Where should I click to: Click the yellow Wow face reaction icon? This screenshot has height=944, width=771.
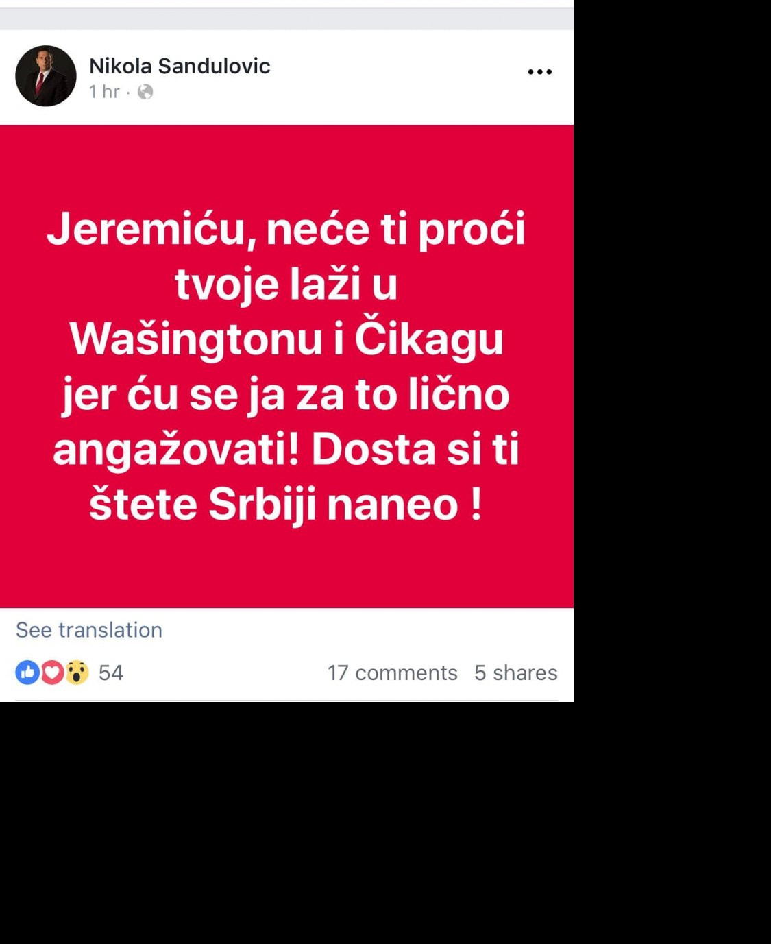[x=77, y=673]
